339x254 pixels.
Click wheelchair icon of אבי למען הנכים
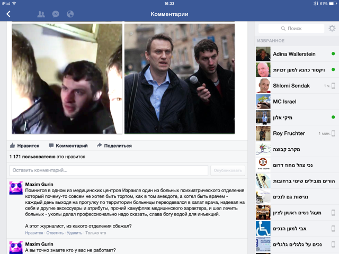point(263,229)
